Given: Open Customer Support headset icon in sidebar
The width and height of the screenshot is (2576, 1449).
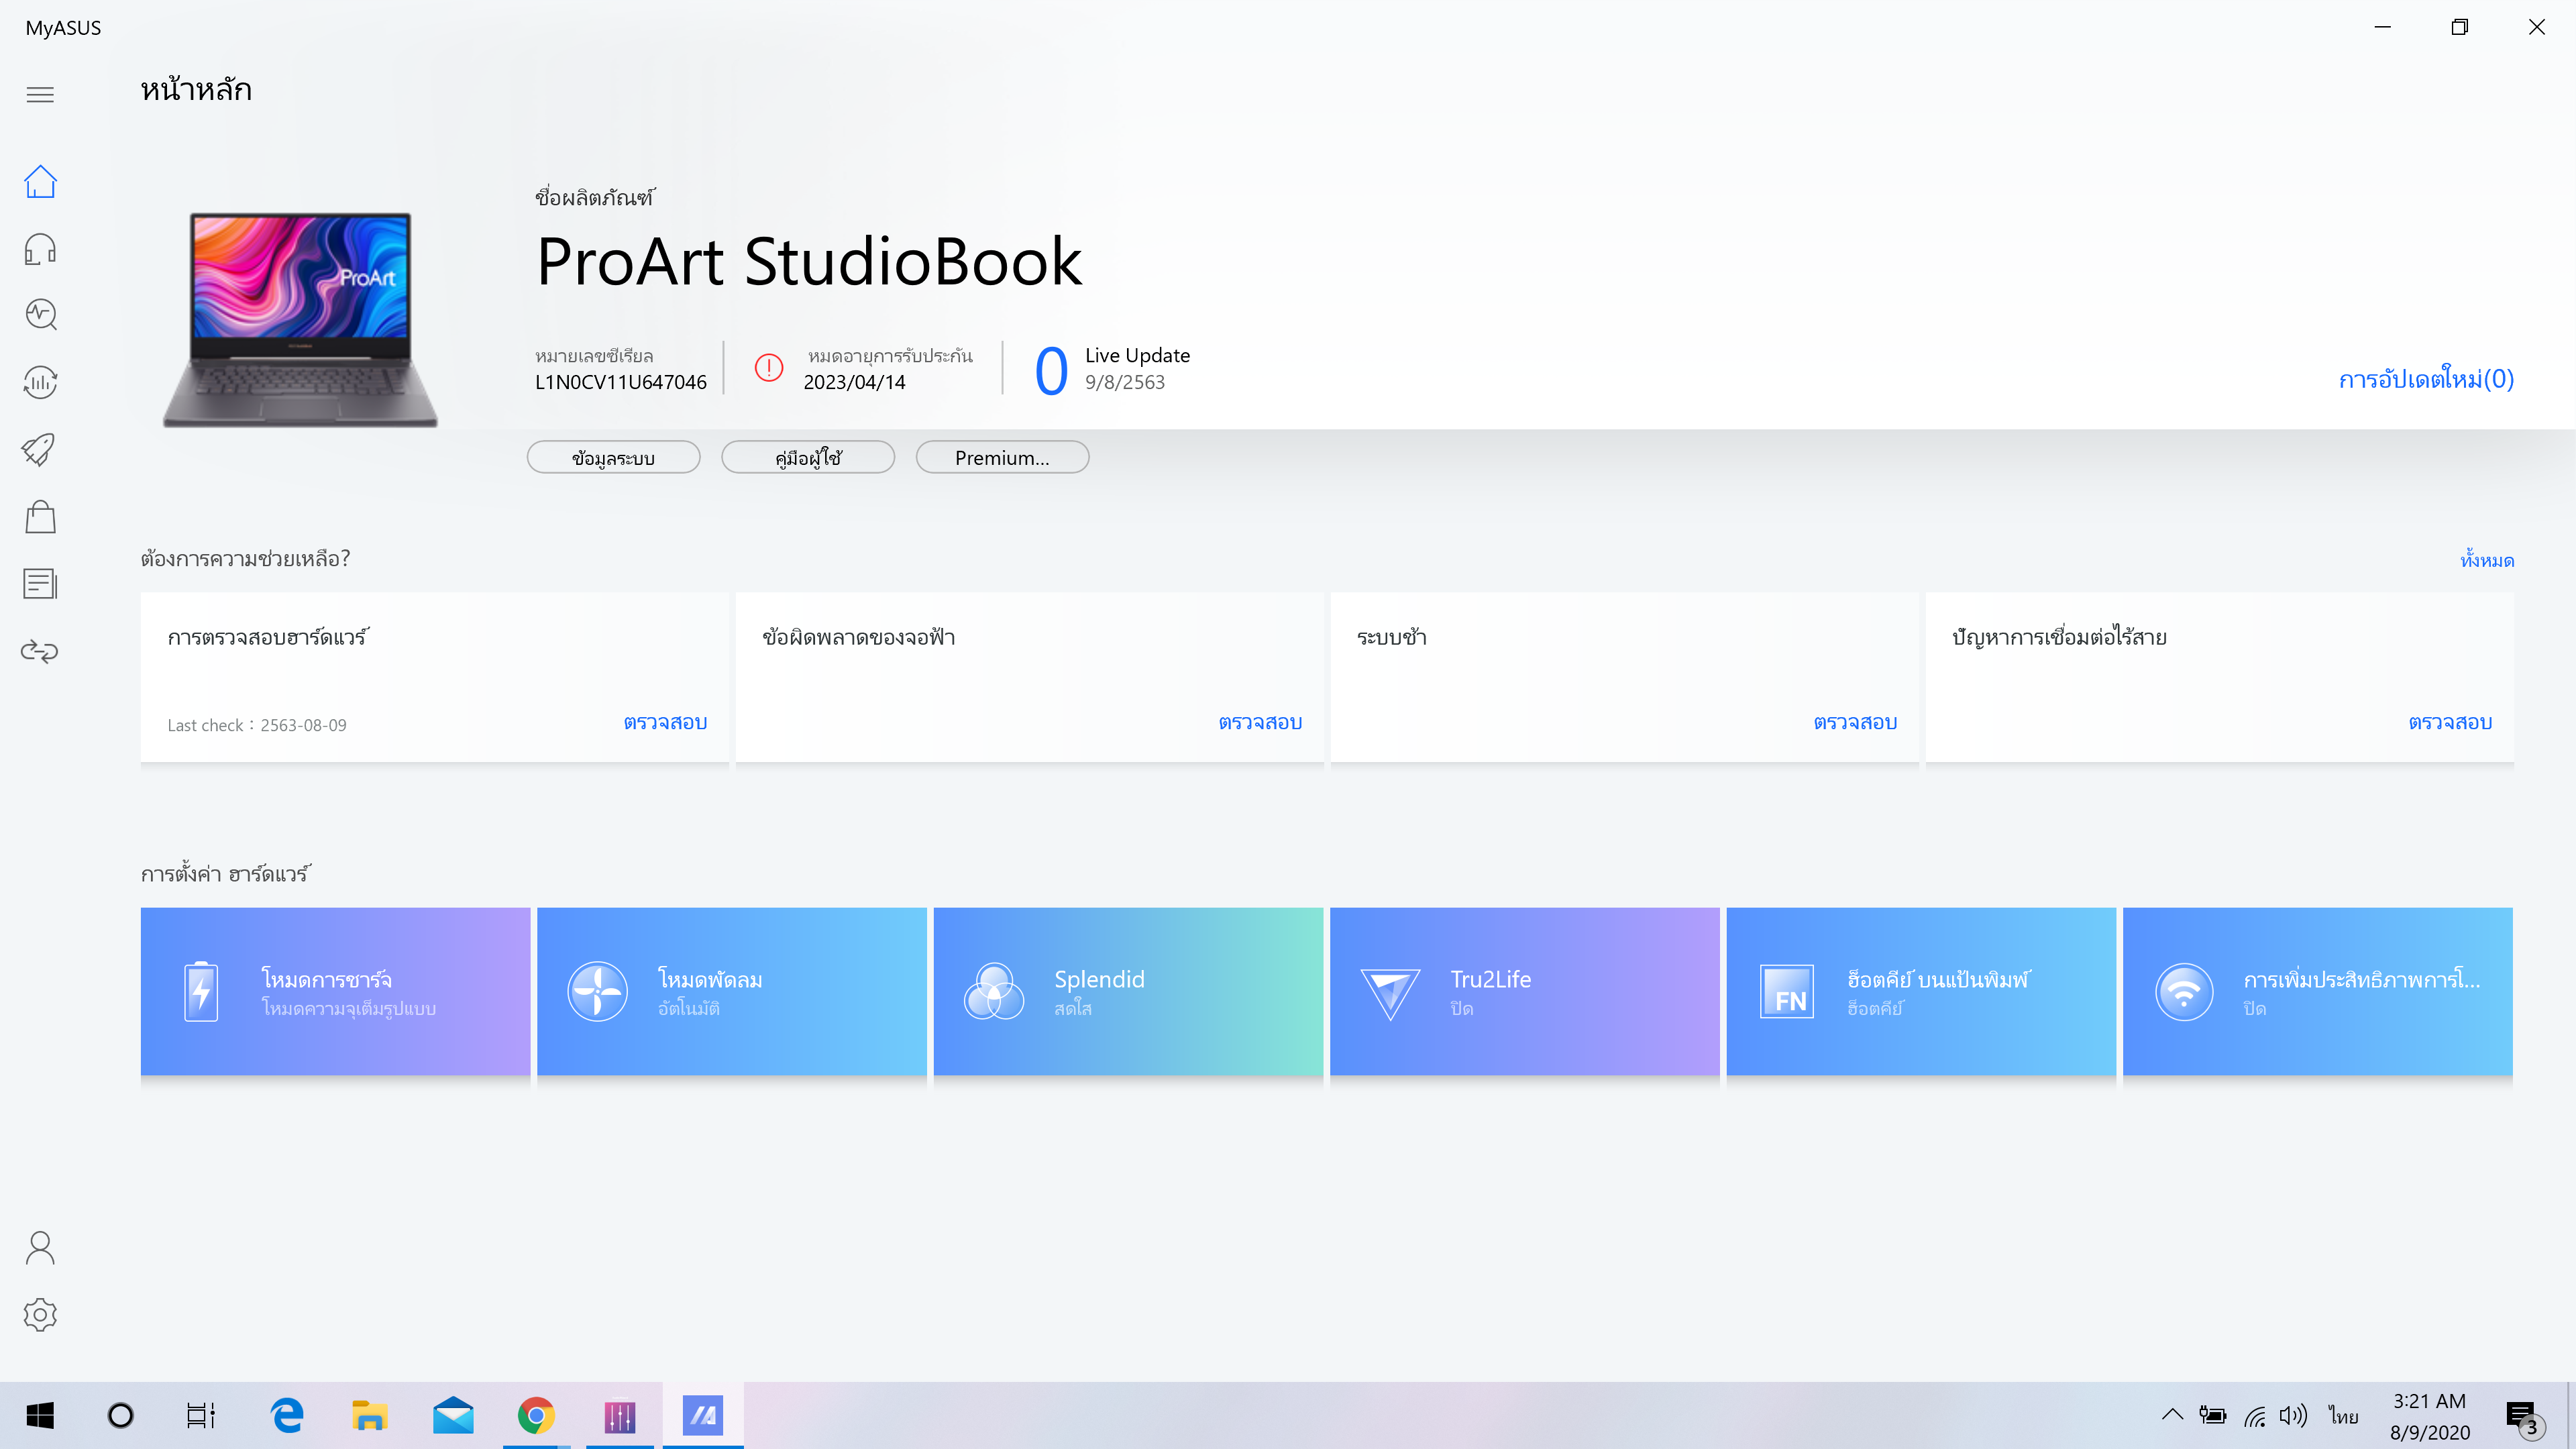Looking at the screenshot, I should click(x=40, y=248).
